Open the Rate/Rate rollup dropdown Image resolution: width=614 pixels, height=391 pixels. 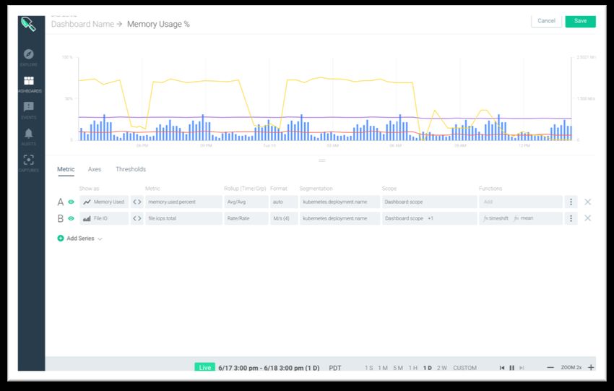246,218
